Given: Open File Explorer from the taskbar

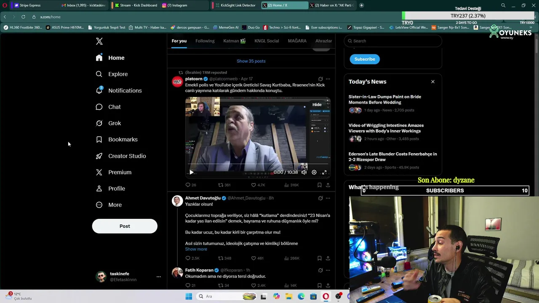Looking at the screenshot, I should 289,296.
